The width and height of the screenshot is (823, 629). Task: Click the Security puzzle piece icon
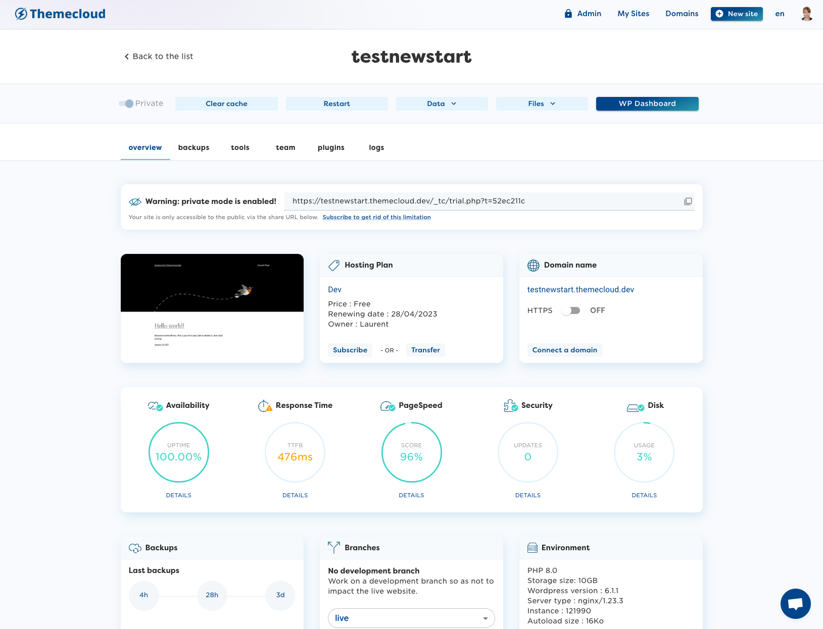tap(511, 406)
